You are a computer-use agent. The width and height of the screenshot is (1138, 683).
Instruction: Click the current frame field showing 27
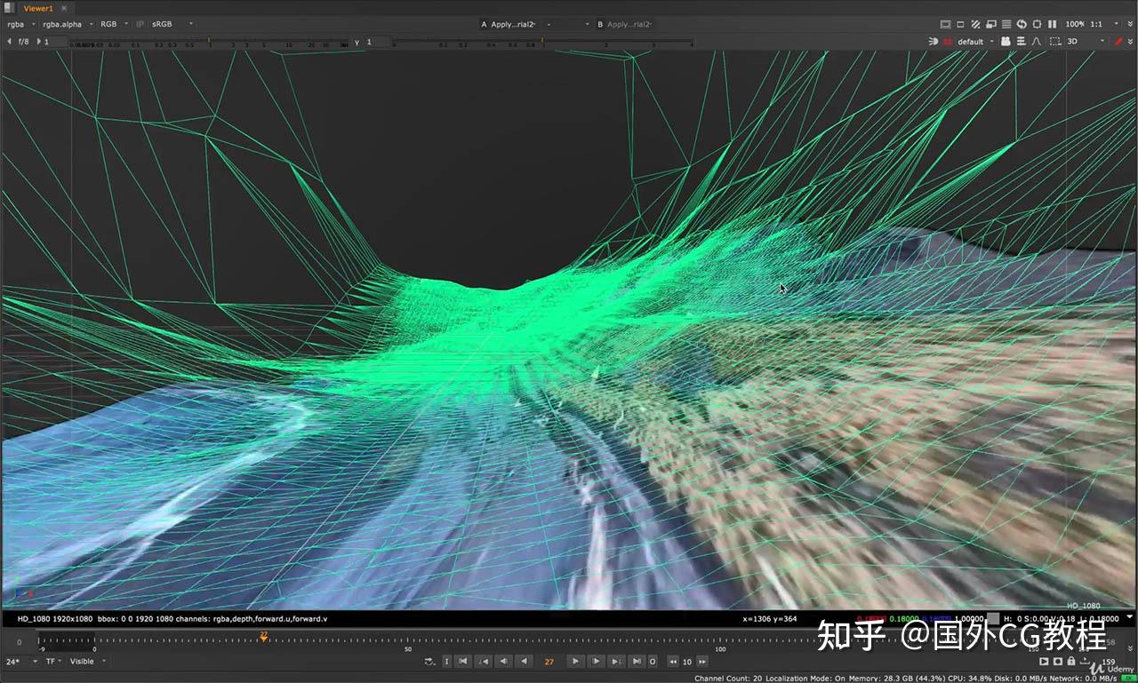(x=549, y=661)
